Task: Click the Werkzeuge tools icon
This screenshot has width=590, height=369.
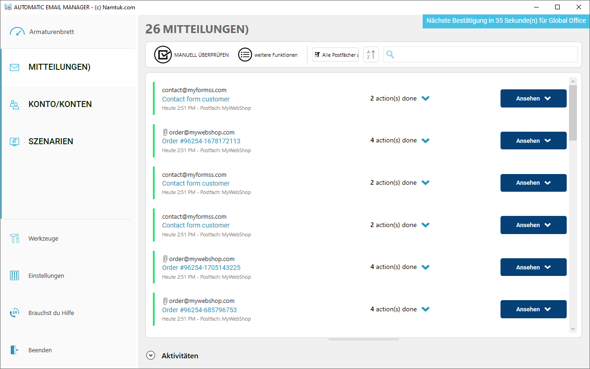Action: [x=14, y=239]
